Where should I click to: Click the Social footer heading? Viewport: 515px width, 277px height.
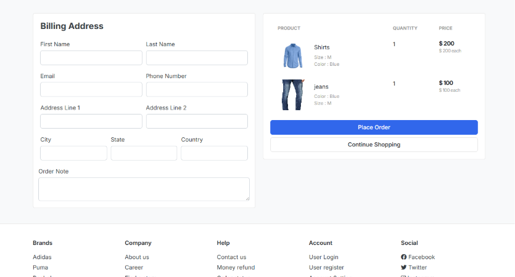[x=410, y=243]
